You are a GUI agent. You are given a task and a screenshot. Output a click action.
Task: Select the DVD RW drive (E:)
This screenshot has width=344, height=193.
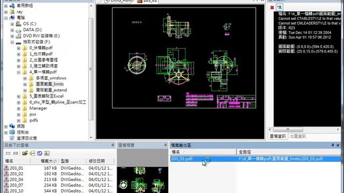tap(41, 36)
